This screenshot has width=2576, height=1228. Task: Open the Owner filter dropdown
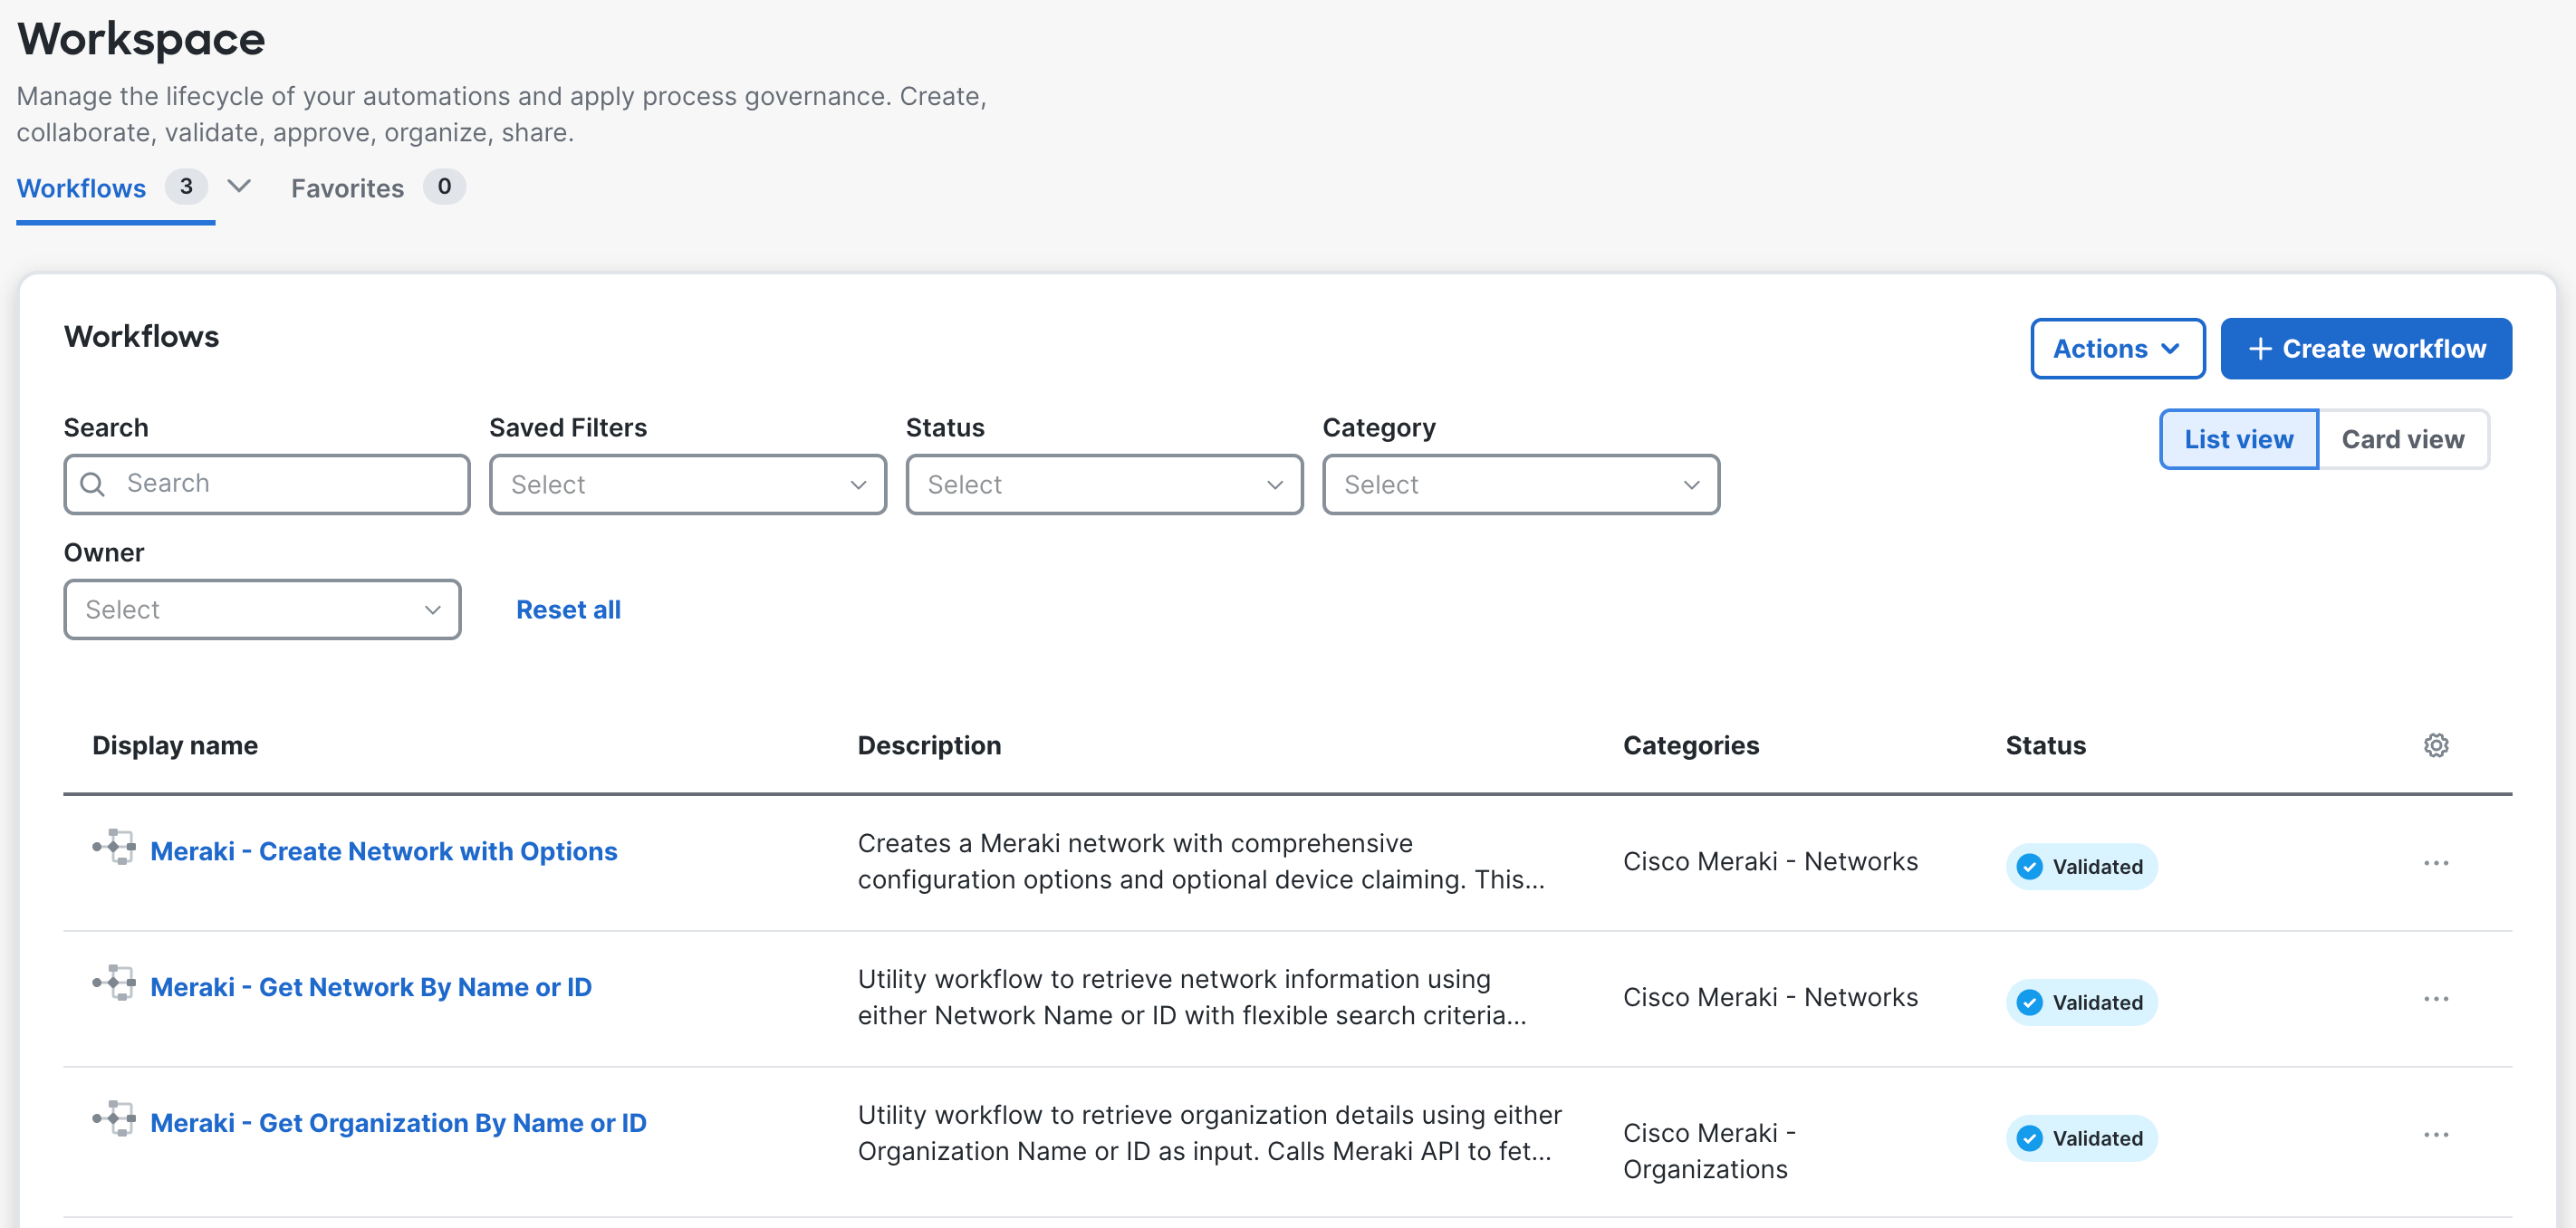pyautogui.click(x=262, y=610)
